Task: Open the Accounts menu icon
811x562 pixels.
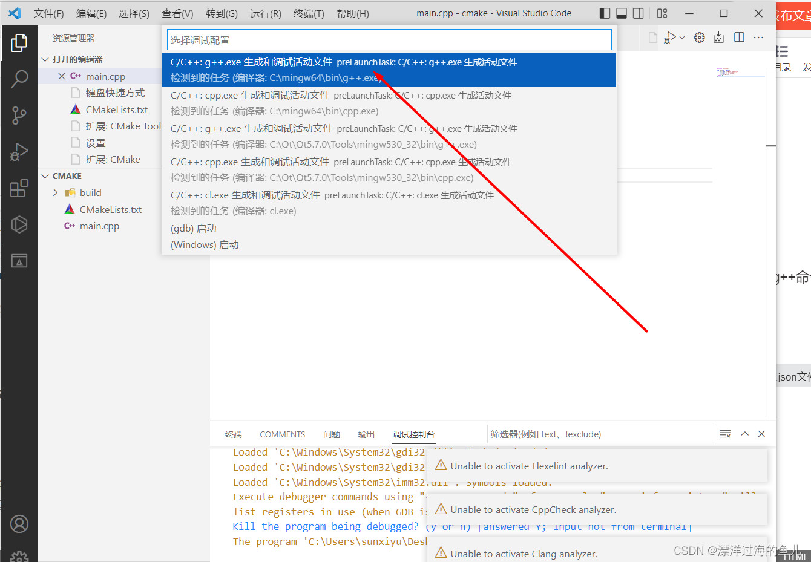Action: pyautogui.click(x=19, y=524)
